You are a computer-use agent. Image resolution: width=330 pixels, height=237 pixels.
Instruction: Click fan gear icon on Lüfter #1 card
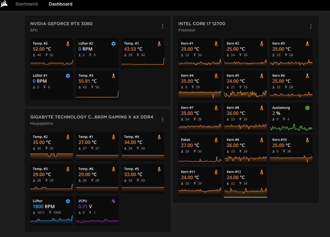[68, 76]
